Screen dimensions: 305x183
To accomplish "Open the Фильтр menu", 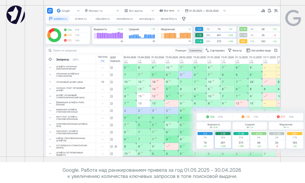I will 235,50.
